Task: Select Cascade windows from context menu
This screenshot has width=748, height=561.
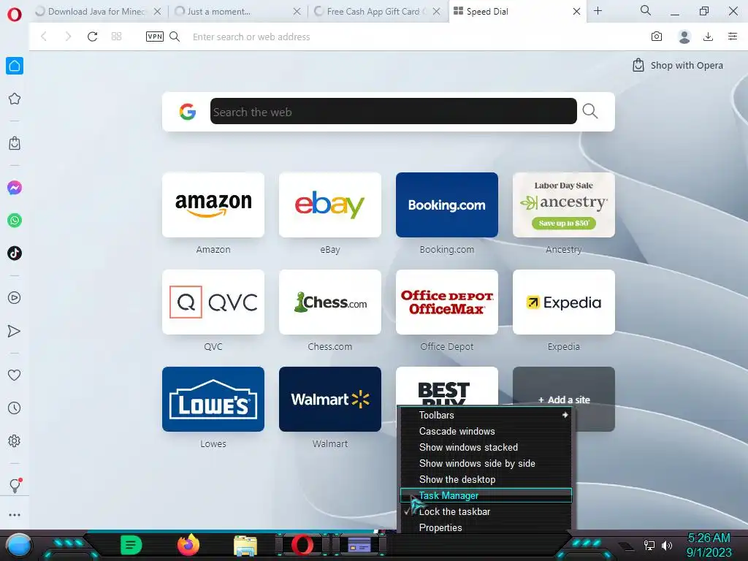Action: pyautogui.click(x=486, y=432)
